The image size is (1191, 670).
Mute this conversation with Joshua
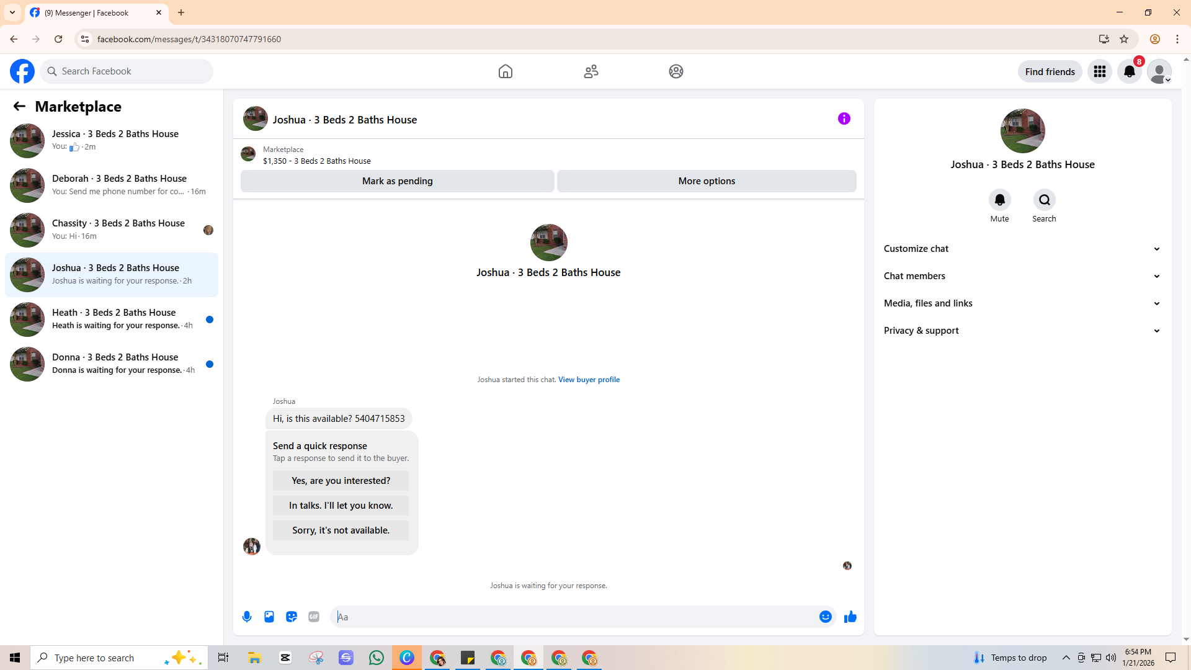999,200
